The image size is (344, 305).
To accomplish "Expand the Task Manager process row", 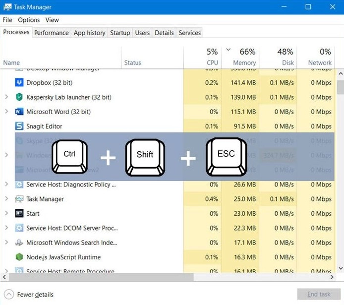I will point(6,199).
